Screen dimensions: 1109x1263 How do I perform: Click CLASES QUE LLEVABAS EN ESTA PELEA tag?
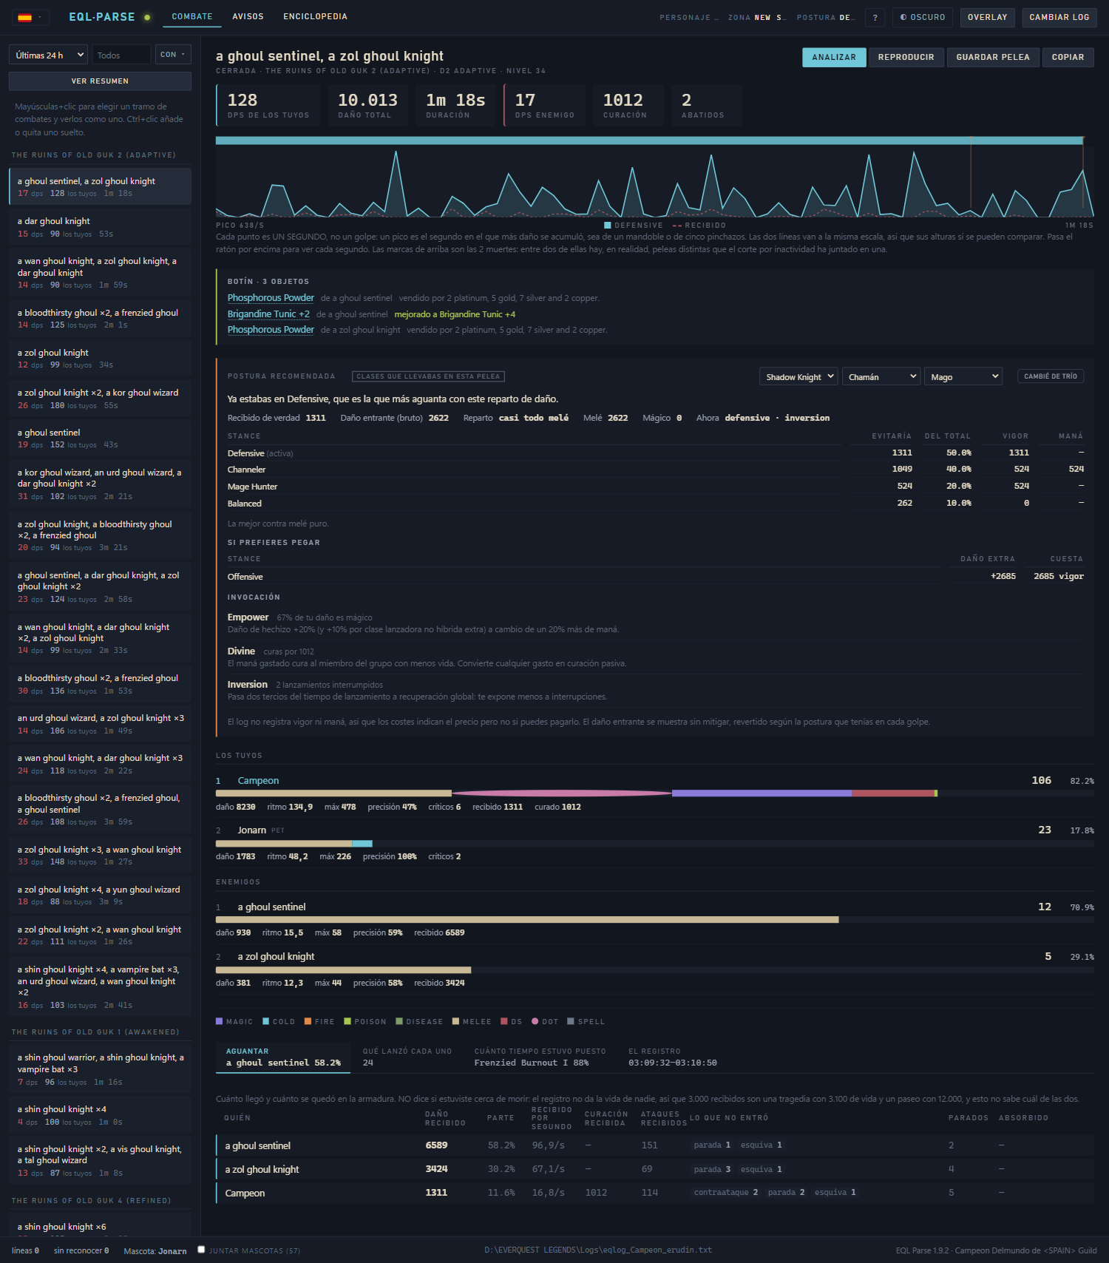[428, 376]
